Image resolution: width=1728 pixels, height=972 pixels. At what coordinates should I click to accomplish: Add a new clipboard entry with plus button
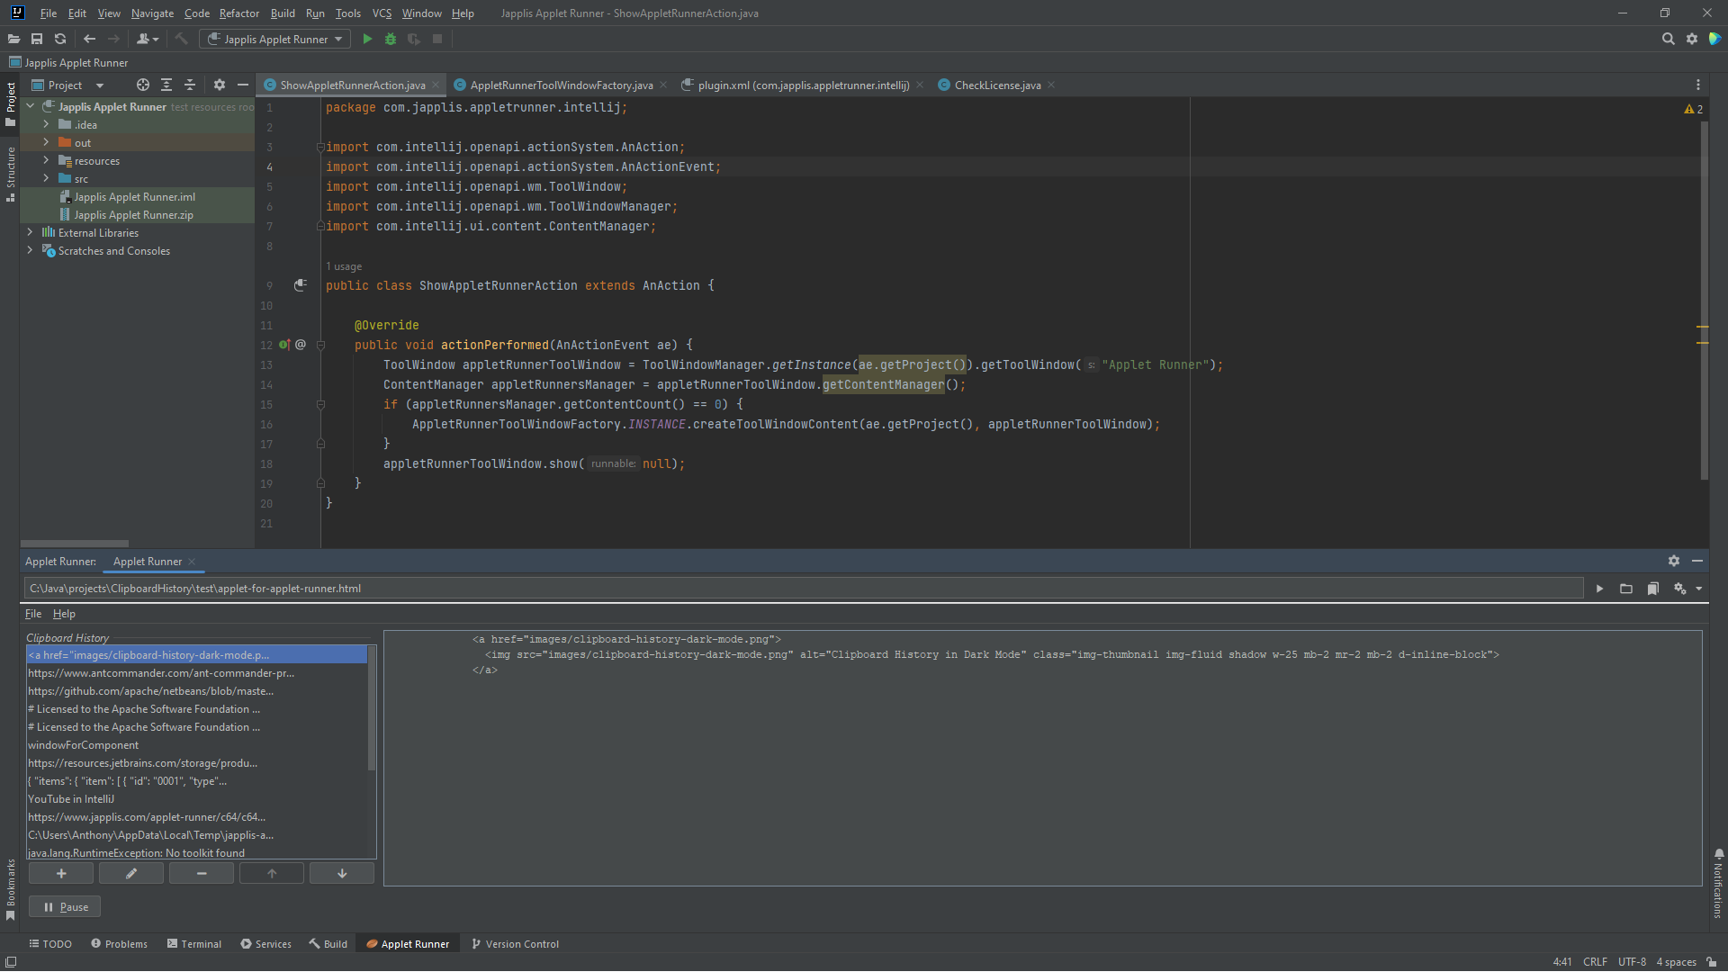coord(61,873)
